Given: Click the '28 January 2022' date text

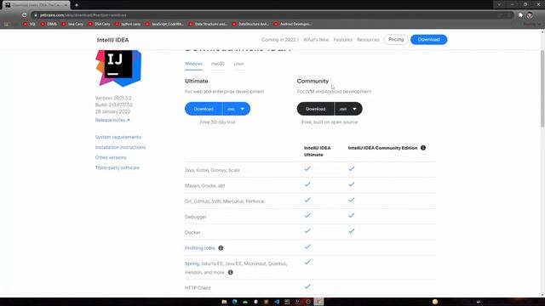Looking at the screenshot, I should point(112,111).
